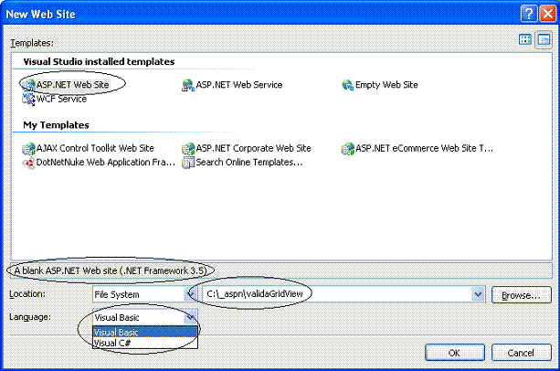Select the Empty Web Site template icon
Image resolution: width=560 pixels, height=371 pixels.
[347, 85]
